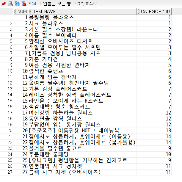Screen dimensions: 182x182
Task: Click the printer icon in results toolbar
Action: [x=10, y=4]
